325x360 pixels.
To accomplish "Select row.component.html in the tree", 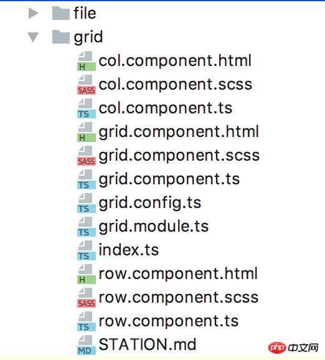I will tap(178, 273).
